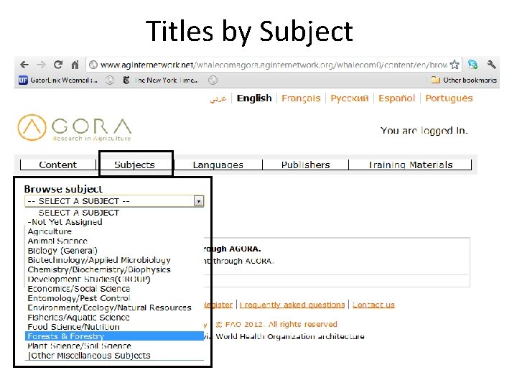Image resolution: width=517 pixels, height=388 pixels.
Task: Switch language to Português
Action: coord(449,98)
